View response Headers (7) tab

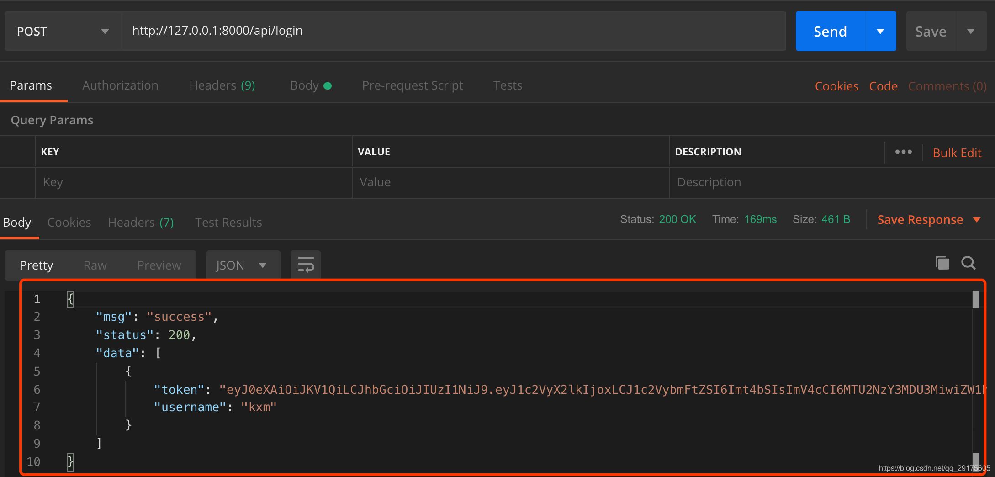pos(140,222)
